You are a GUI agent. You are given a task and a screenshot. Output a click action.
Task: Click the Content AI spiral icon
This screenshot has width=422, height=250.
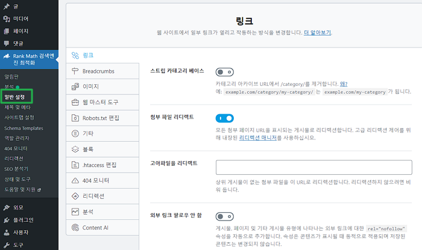click(75, 228)
